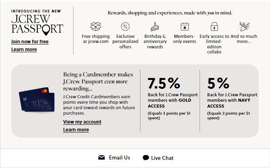Screen dimensions: 270x168
Task: Click the birthday cake rewards icon
Action: tap(155, 27)
